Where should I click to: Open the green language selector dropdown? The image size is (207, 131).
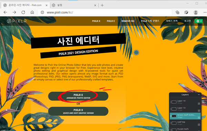pos(199,21)
